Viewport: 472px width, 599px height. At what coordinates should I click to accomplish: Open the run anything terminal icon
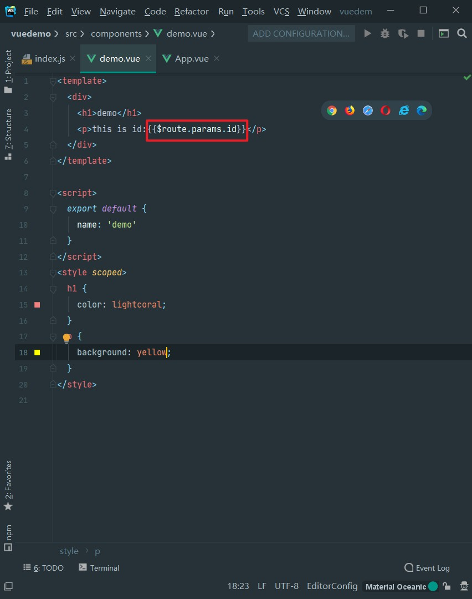coord(443,34)
